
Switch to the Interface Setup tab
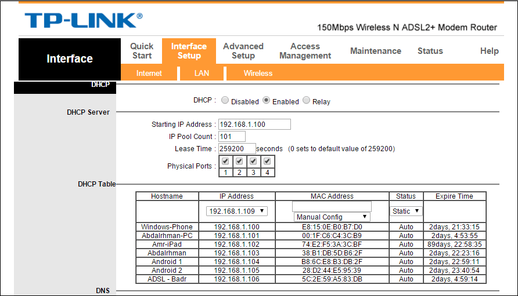[189, 51]
